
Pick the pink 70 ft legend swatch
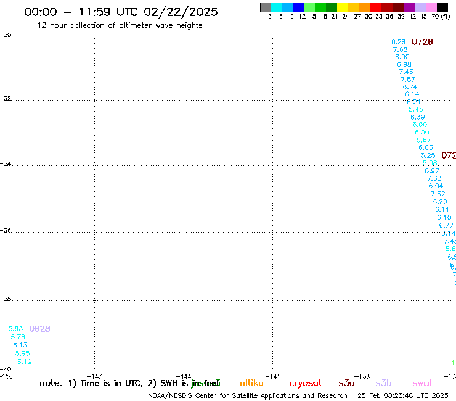(x=431, y=7)
